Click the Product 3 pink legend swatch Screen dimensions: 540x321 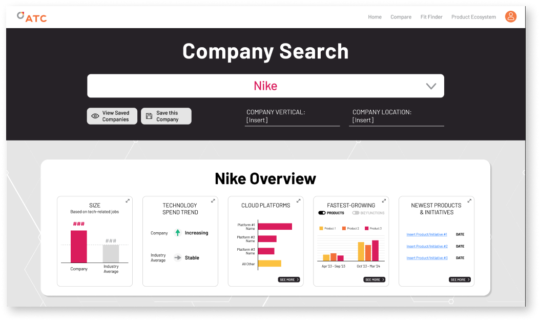(366, 228)
